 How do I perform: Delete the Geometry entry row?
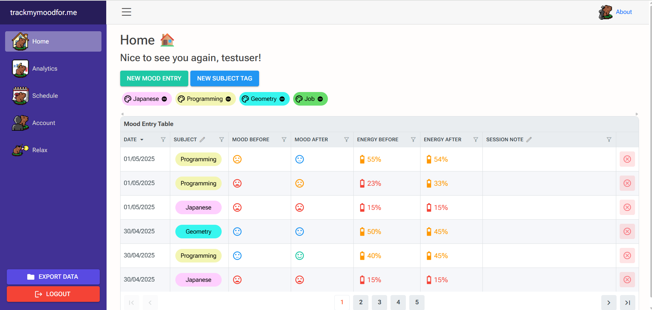coord(627,232)
